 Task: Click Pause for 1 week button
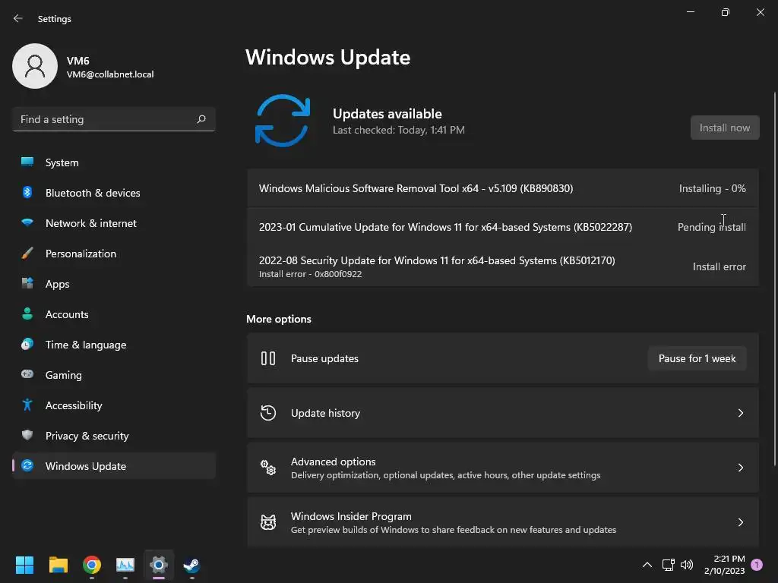pyautogui.click(x=697, y=358)
